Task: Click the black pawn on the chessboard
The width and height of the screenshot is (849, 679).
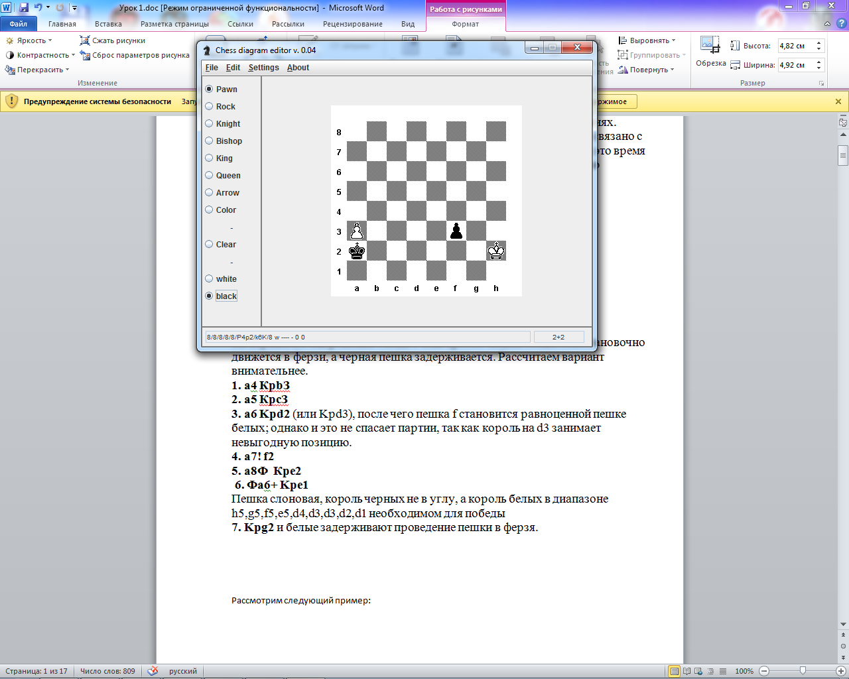Action: click(x=456, y=231)
